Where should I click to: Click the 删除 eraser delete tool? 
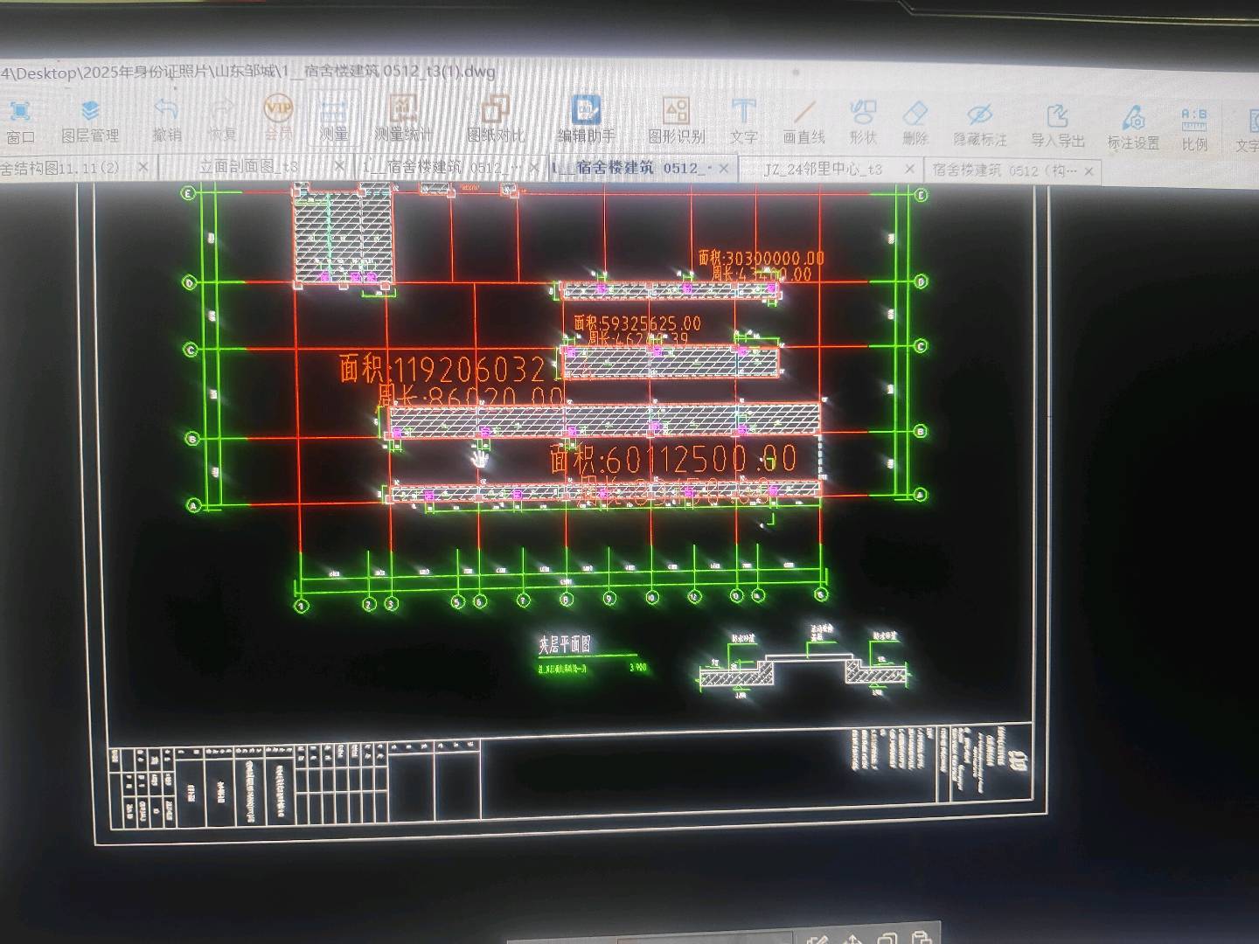915,123
